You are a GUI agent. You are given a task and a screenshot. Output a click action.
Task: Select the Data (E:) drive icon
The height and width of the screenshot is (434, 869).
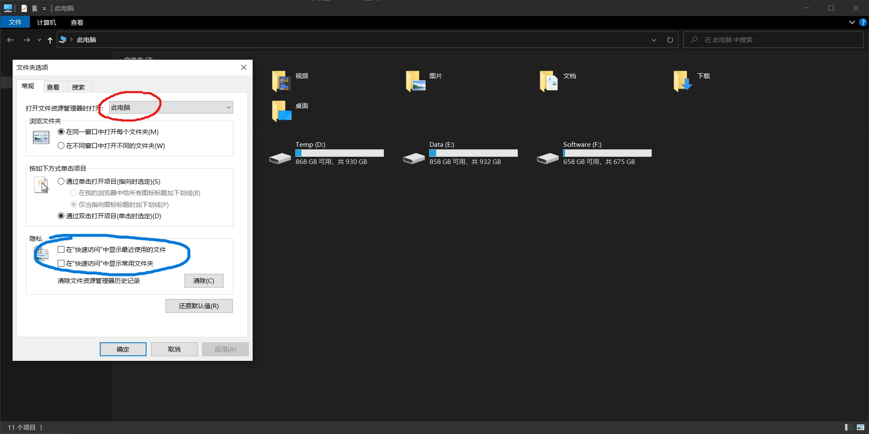[x=414, y=159]
